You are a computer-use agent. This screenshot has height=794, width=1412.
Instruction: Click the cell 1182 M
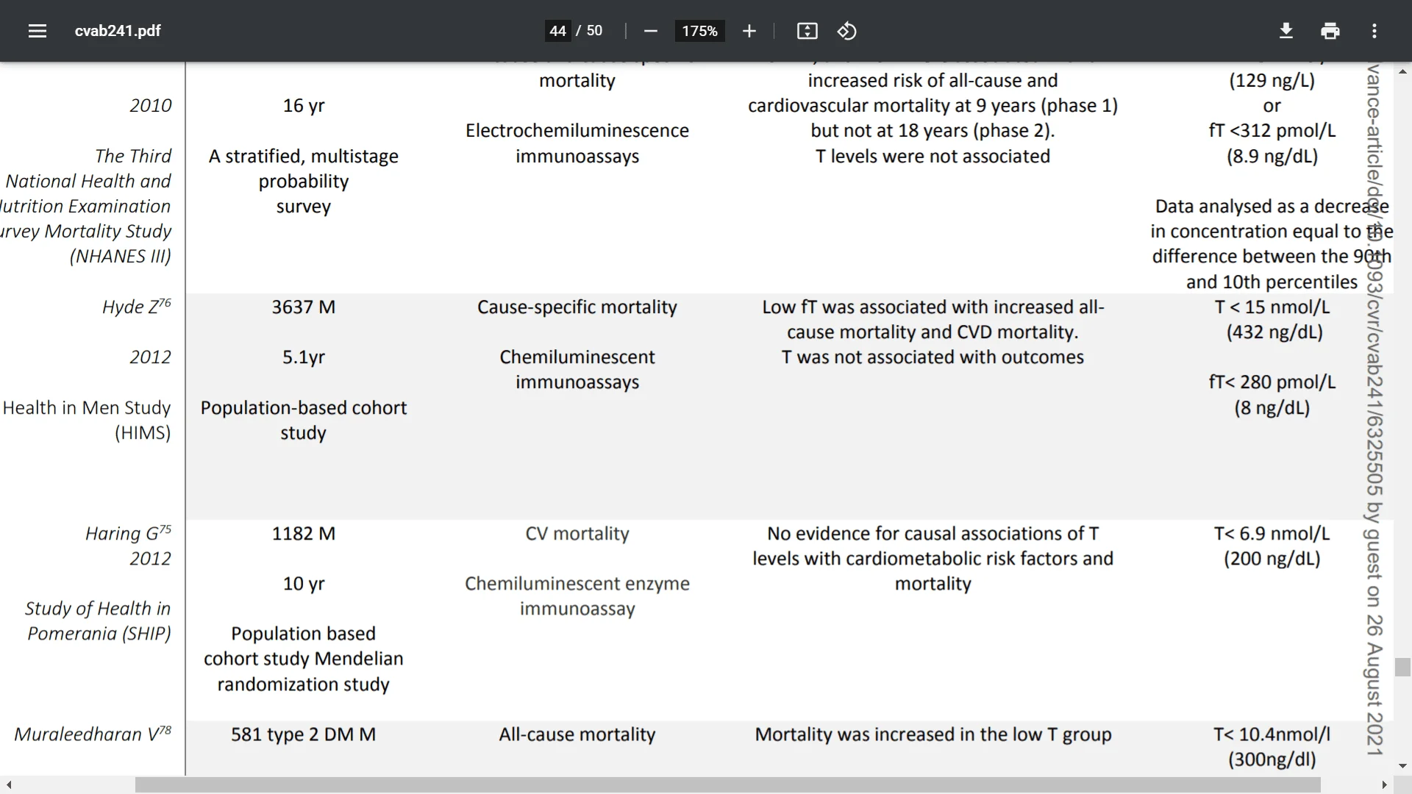coord(304,533)
